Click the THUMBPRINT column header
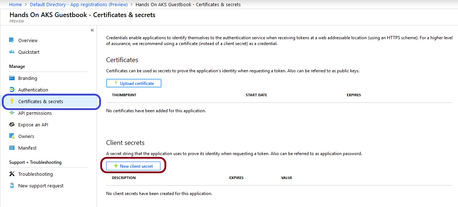458x207 pixels. (124, 95)
